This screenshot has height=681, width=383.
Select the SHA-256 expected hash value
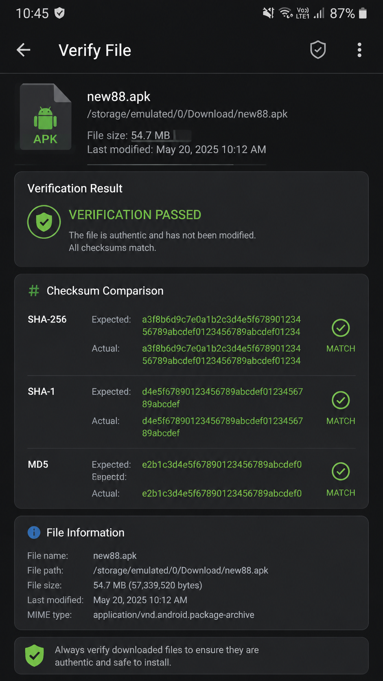tap(221, 325)
